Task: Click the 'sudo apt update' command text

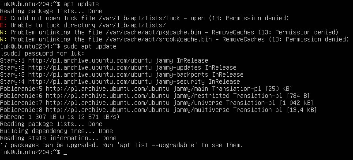Action: click(x=90, y=46)
